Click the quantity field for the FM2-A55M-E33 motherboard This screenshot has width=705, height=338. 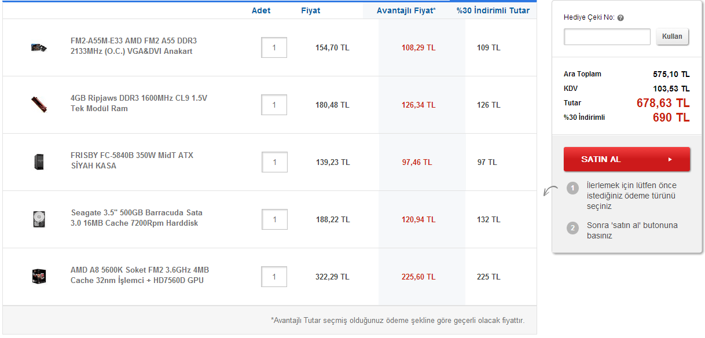click(274, 47)
